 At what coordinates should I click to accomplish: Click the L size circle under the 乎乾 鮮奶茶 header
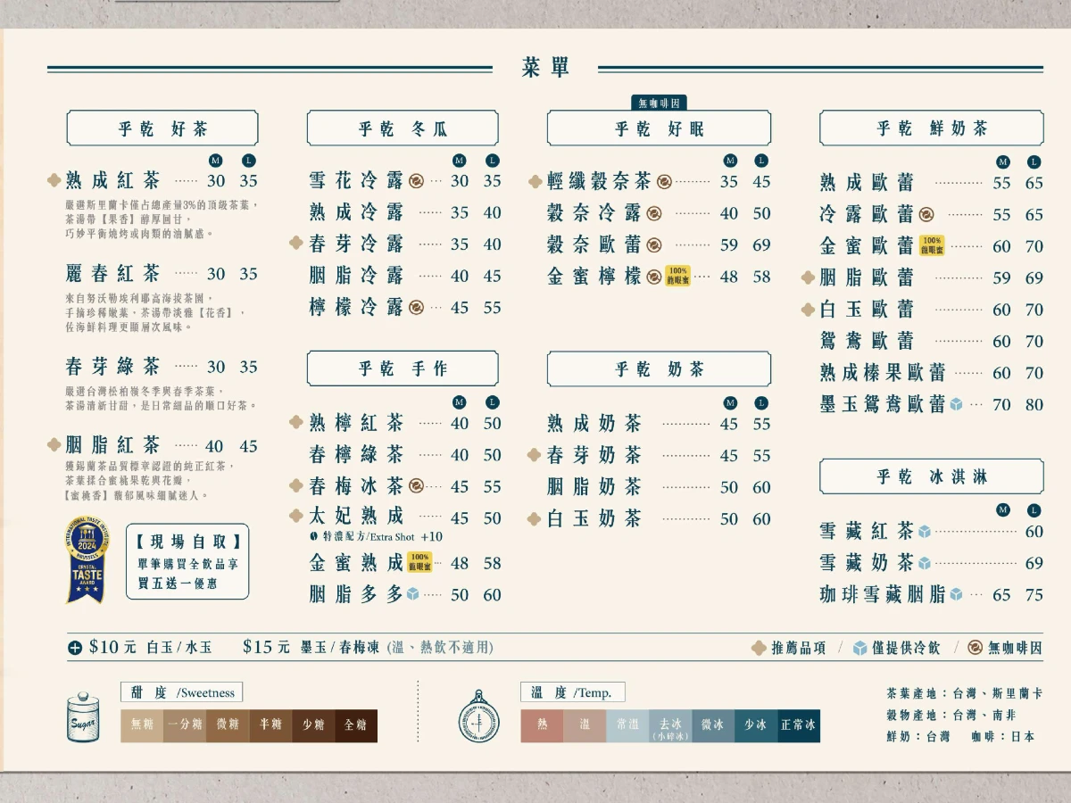pyautogui.click(x=1034, y=161)
